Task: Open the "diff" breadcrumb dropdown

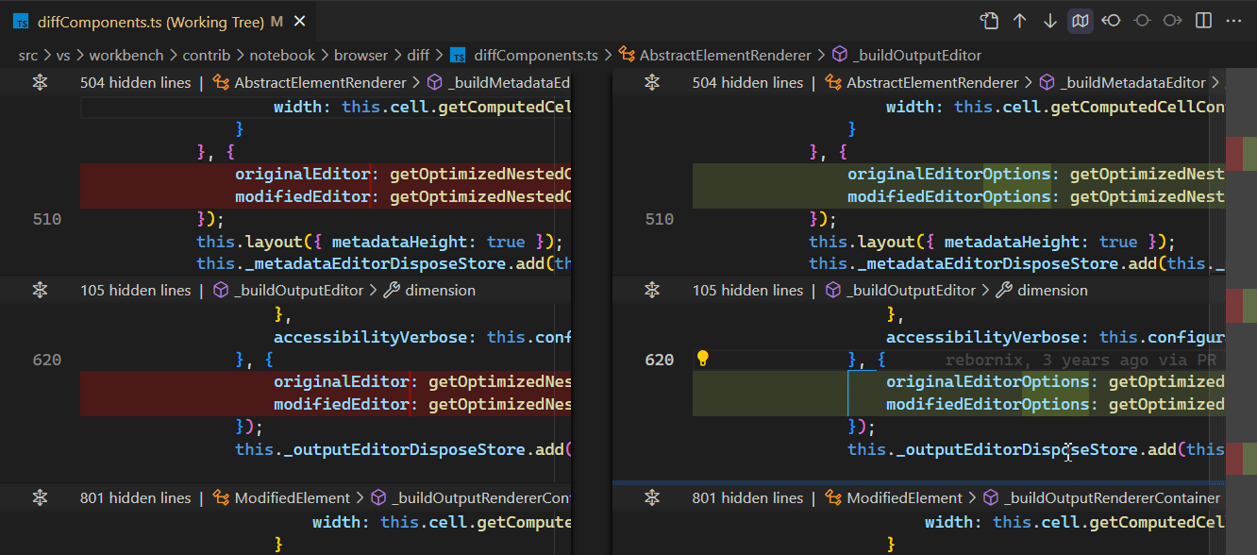Action: tap(418, 55)
